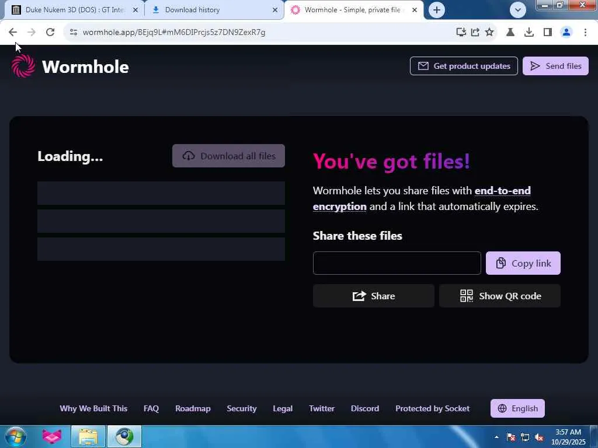Image resolution: width=598 pixels, height=448 pixels.
Task: Click install app icon in address bar
Action: click(461, 33)
